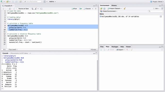The width and height of the screenshot is (165, 92).
Task: Open the Project (None) menu
Action: [x=157, y=2]
